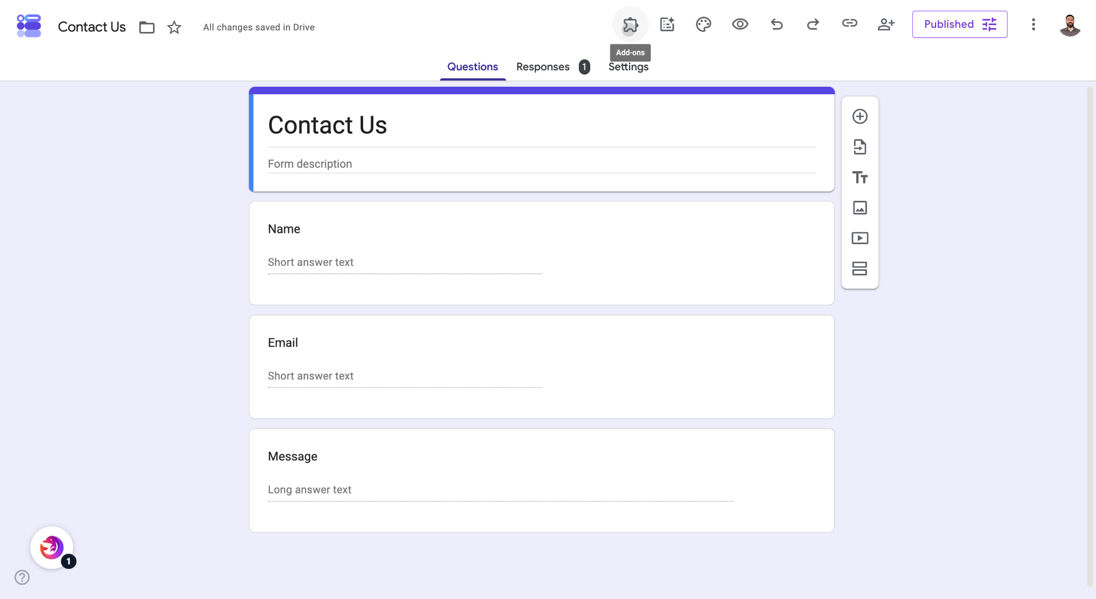This screenshot has height=599, width=1096.
Task: Switch to the Settings tab
Action: [628, 67]
